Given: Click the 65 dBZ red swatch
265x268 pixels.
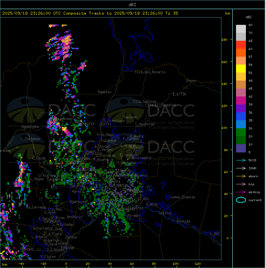Looking at the screenshot, I should coord(241,45).
